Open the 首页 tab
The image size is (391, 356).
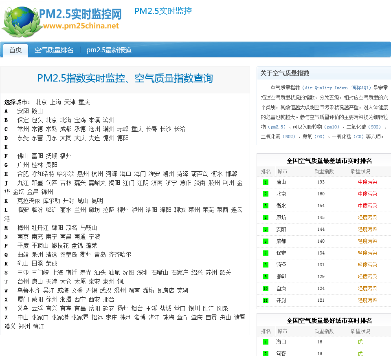[x=15, y=50]
